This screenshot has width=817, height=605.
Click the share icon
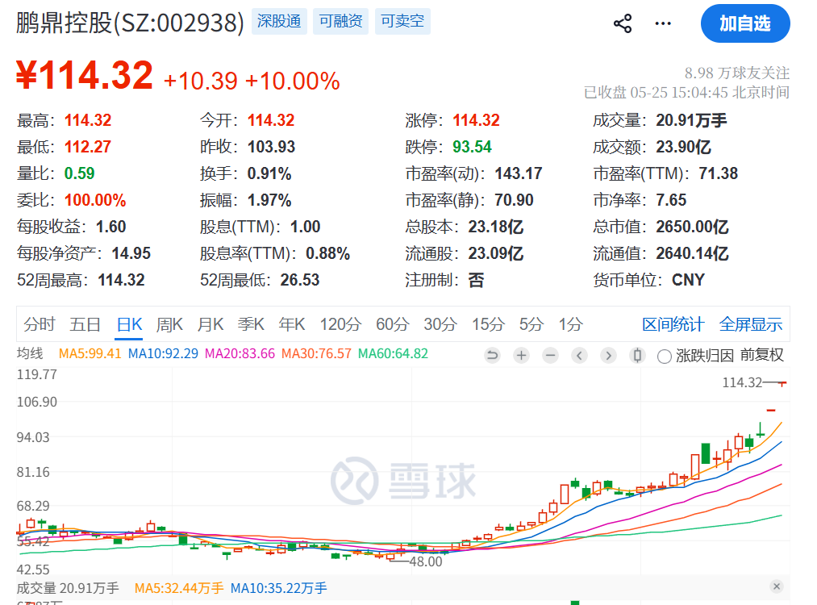[623, 23]
